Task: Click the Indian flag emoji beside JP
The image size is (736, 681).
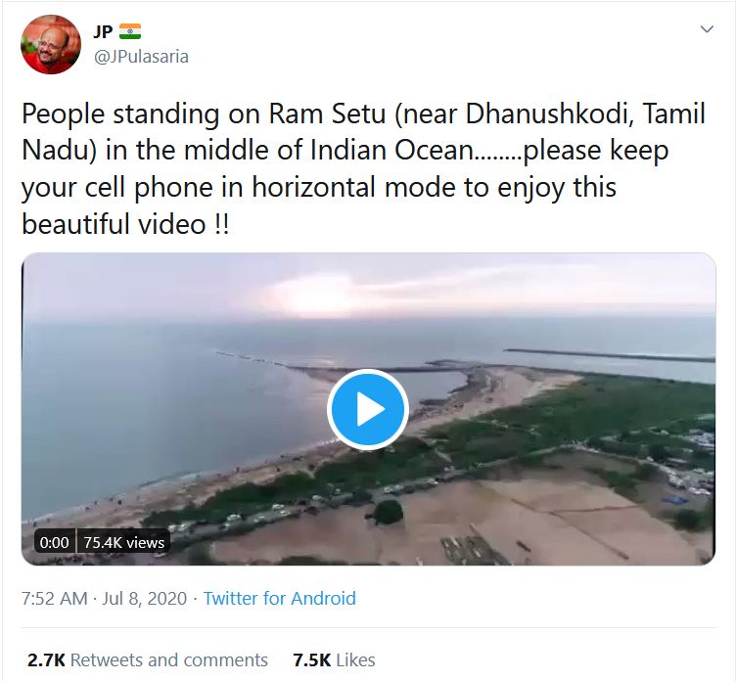Action: 130,31
